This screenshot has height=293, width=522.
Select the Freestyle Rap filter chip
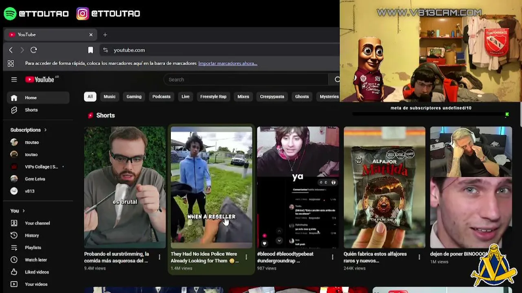pyautogui.click(x=213, y=96)
